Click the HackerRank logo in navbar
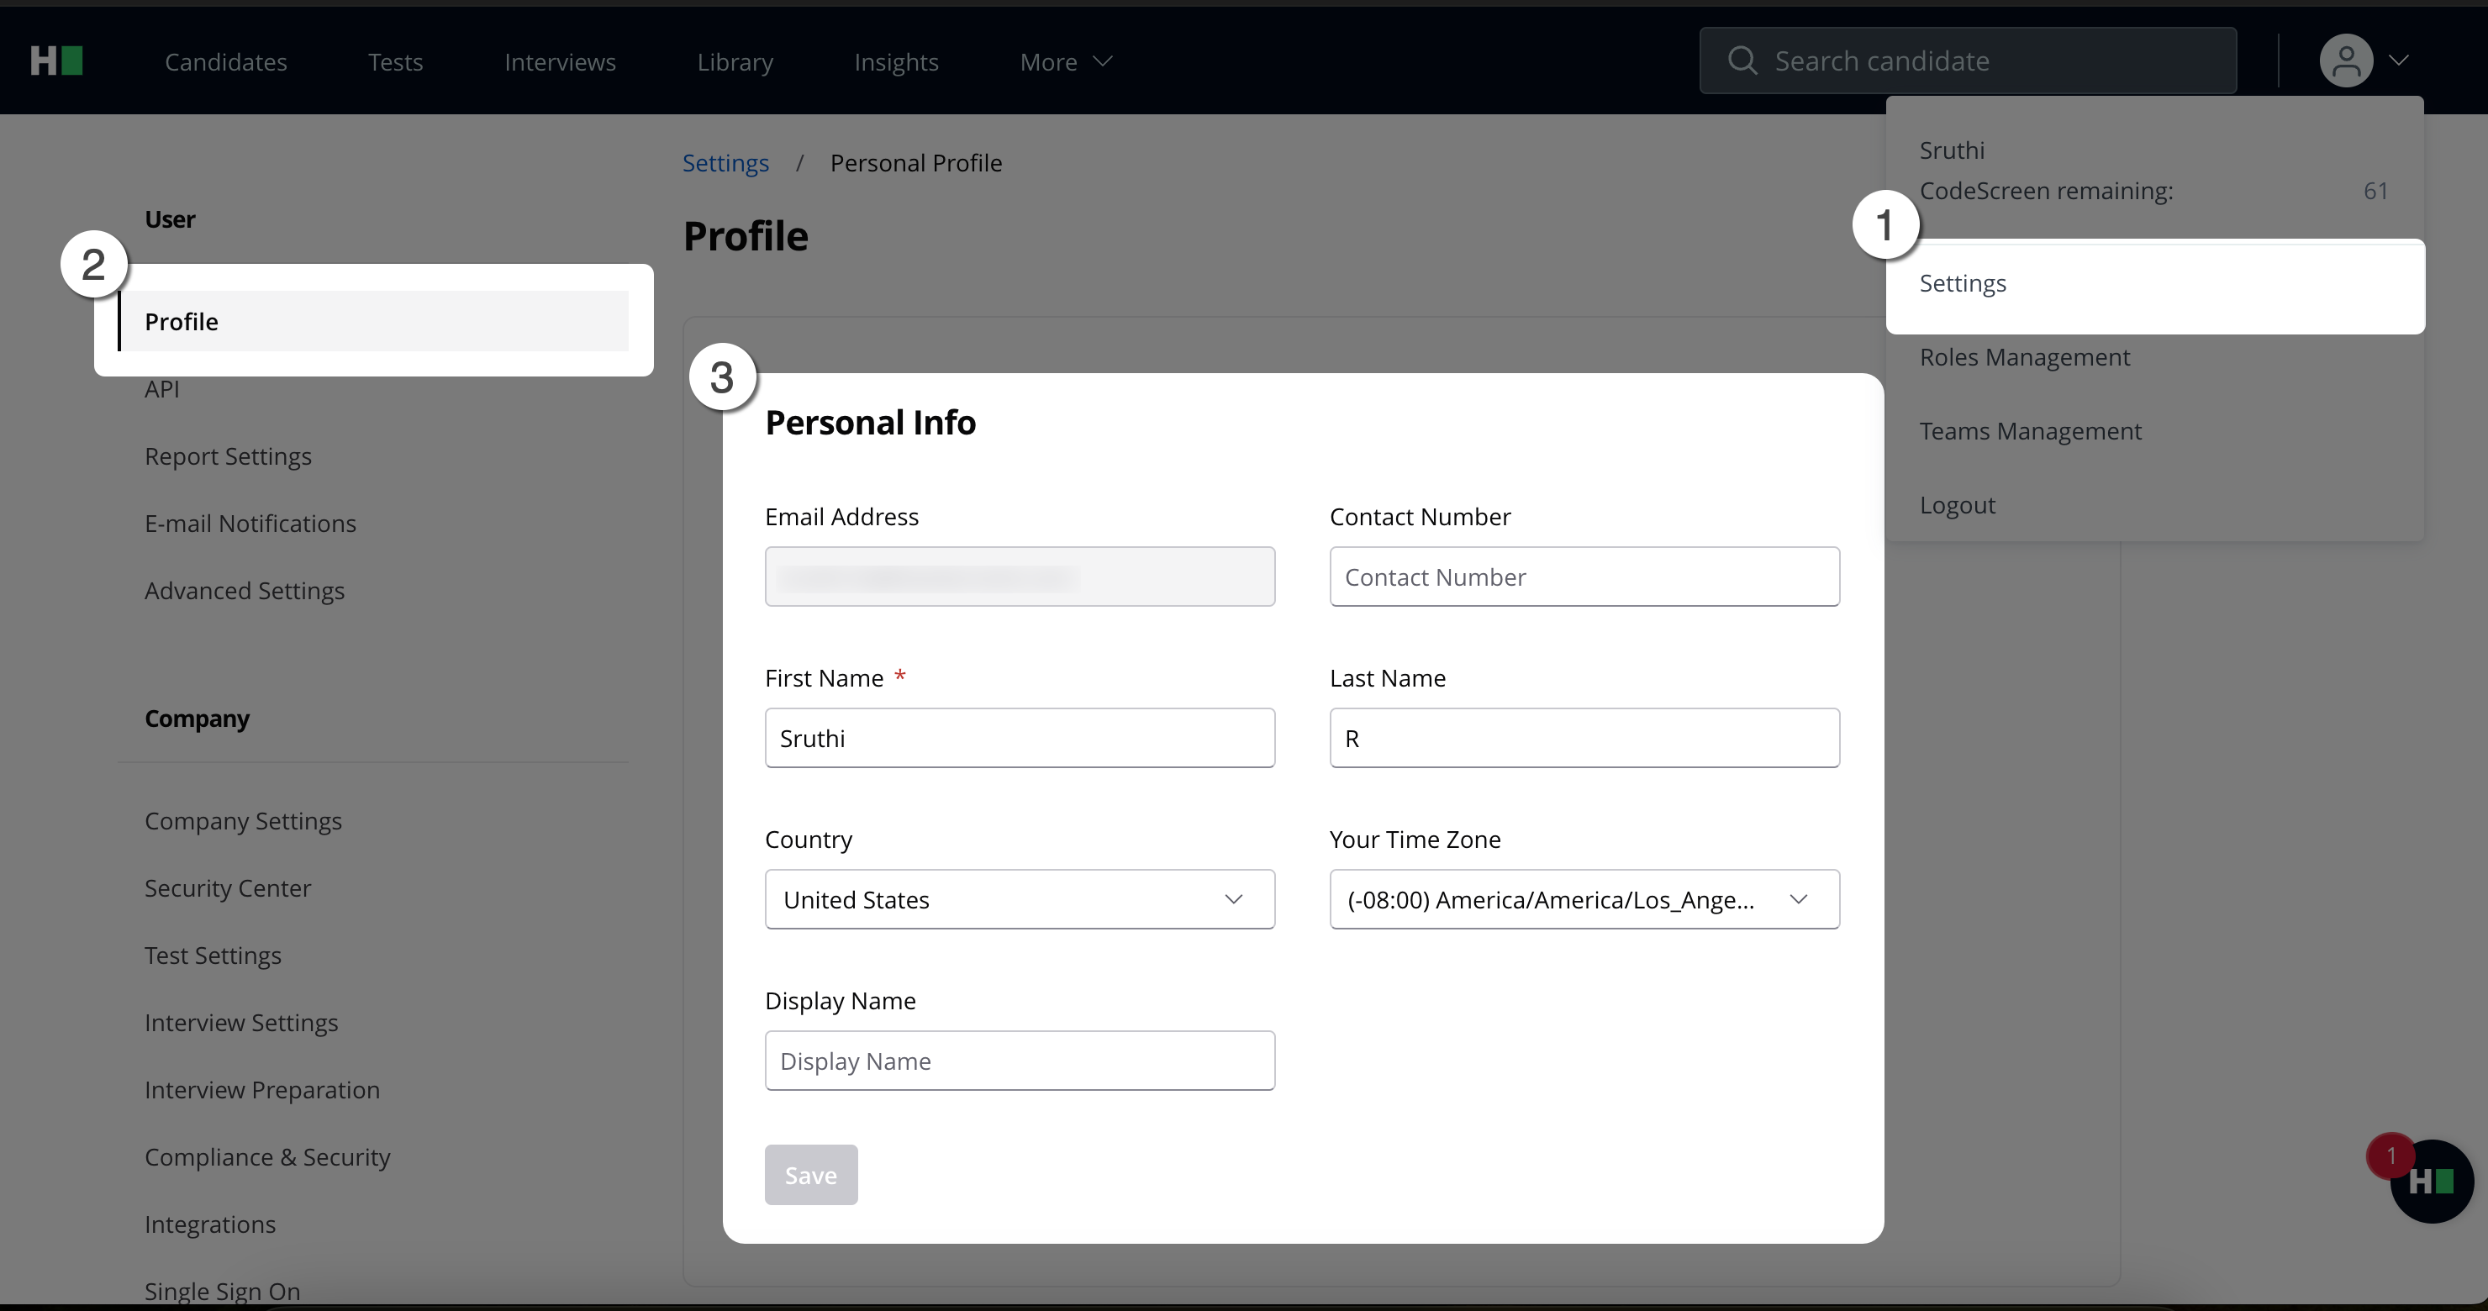Screen dimensions: 2488x1311 pos(56,61)
